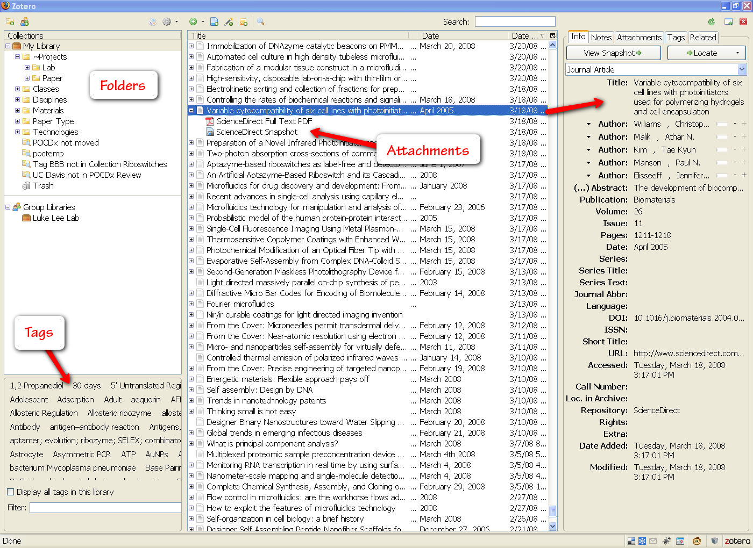Click the tag Filter input field
The image size is (753, 548).
105,508
